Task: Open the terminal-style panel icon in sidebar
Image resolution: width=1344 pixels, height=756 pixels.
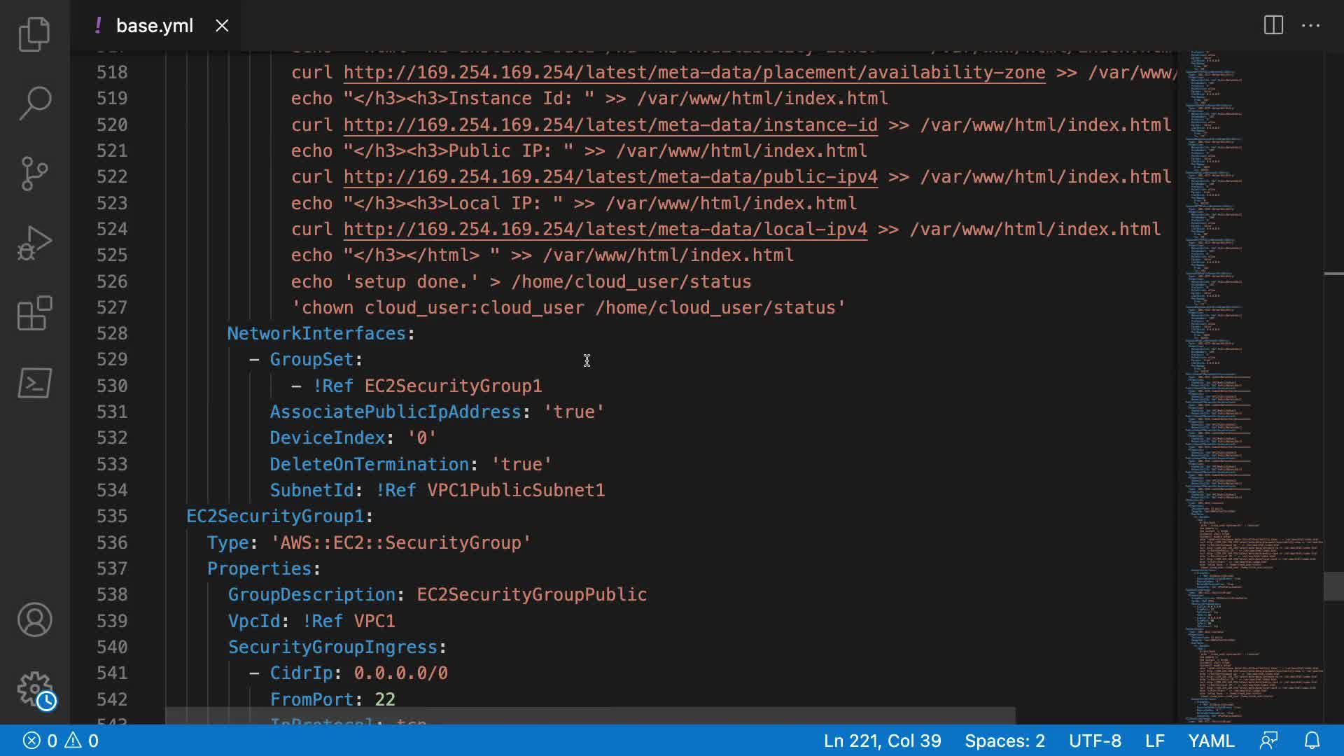Action: point(34,383)
